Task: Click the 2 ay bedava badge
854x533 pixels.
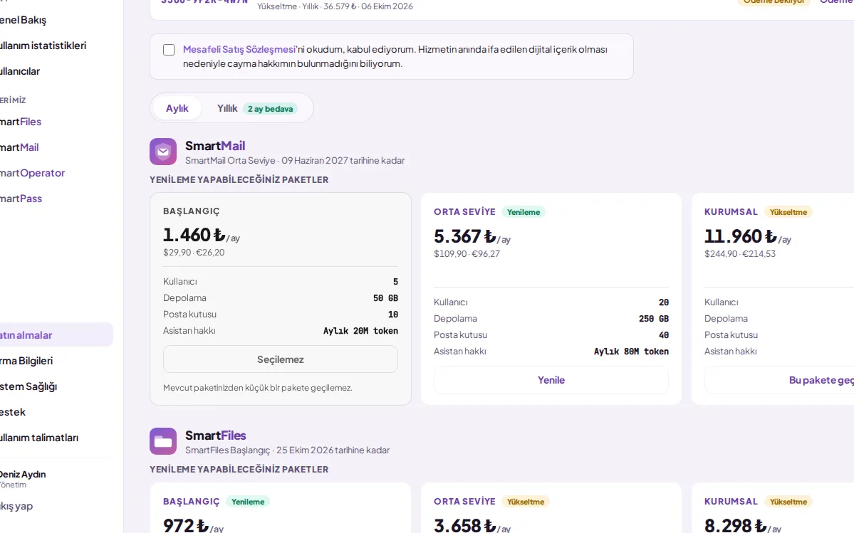Action: point(270,109)
